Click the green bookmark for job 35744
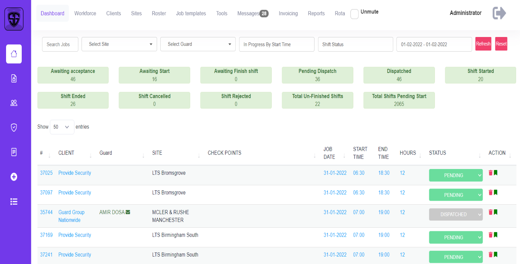The image size is (520, 264). pyautogui.click(x=495, y=212)
